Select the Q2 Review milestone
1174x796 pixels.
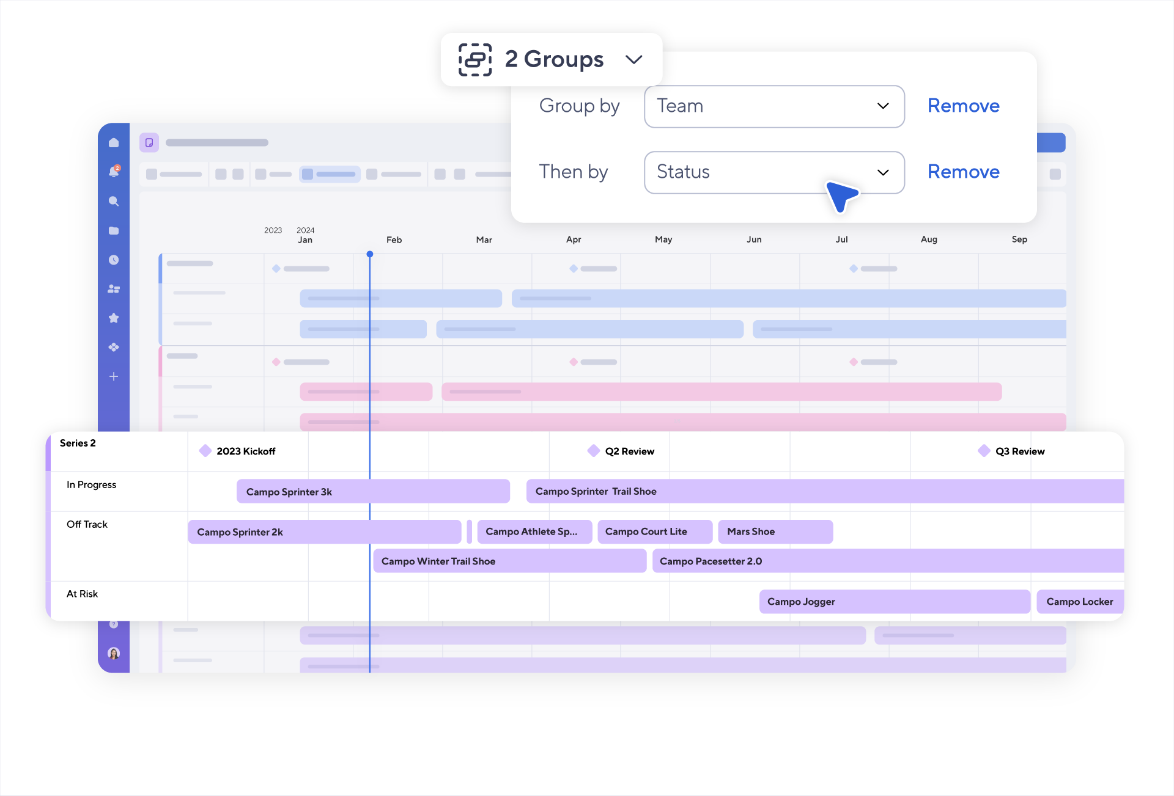click(629, 451)
